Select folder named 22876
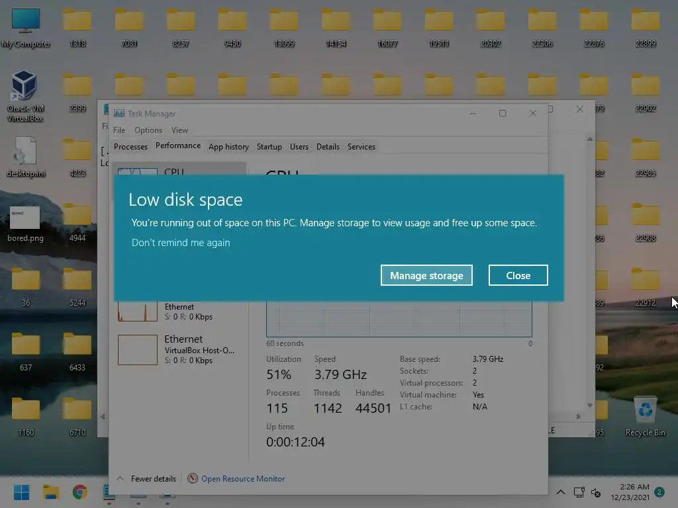This screenshot has width=678, height=508. [594, 28]
